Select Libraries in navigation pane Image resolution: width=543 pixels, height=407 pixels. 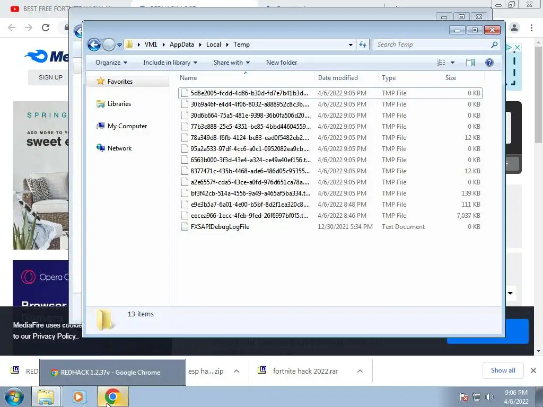point(119,104)
